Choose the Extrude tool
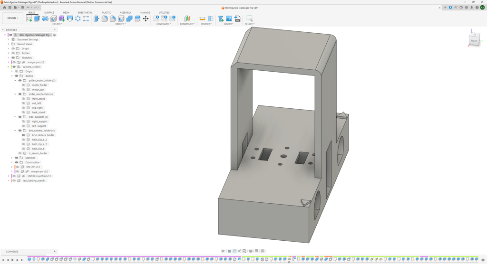 coord(37,19)
